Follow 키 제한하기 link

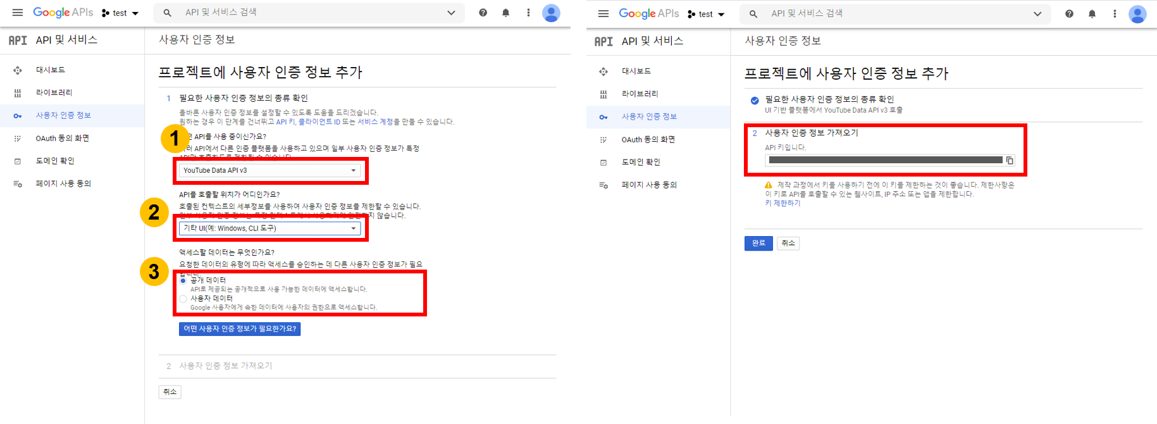pyautogui.click(x=783, y=203)
